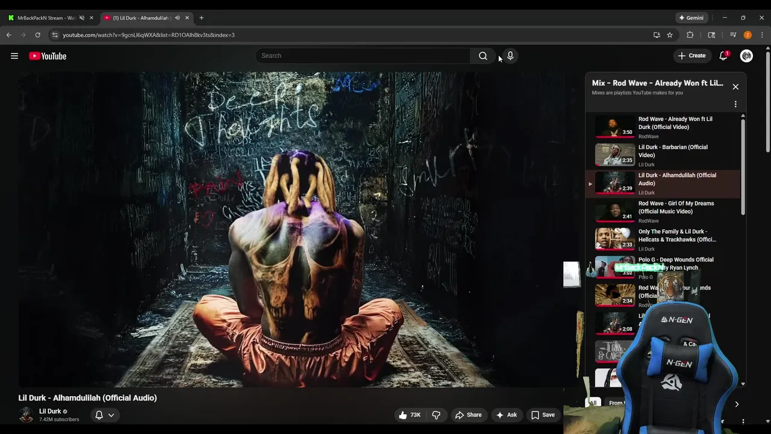Switch to the MrBackPackN Stream tab
Screen dimensions: 771x434
47,18
